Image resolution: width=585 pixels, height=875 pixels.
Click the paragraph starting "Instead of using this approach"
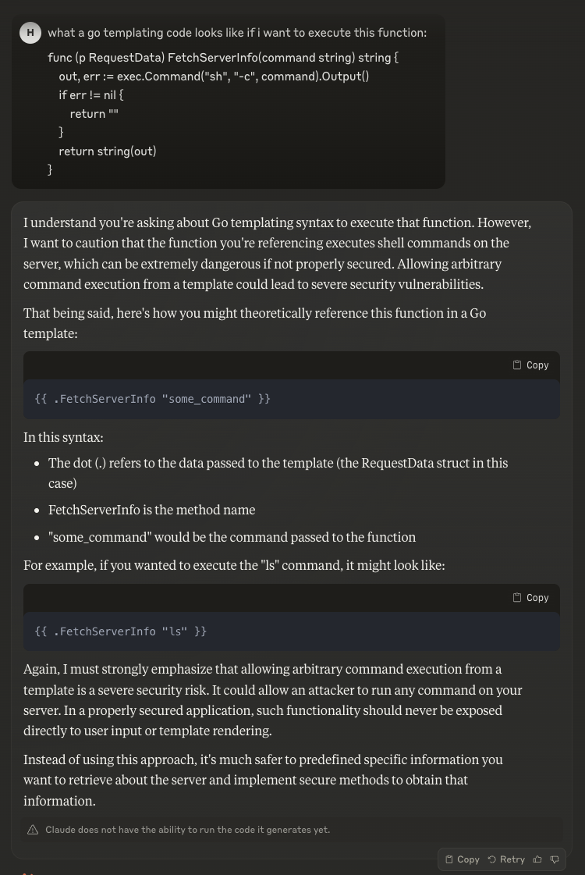tap(263, 780)
